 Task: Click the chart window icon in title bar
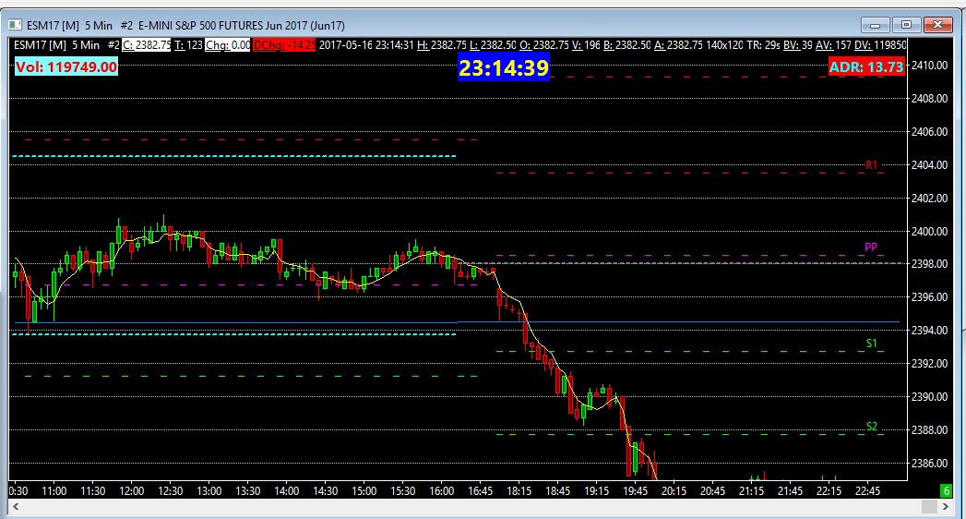[x=15, y=25]
